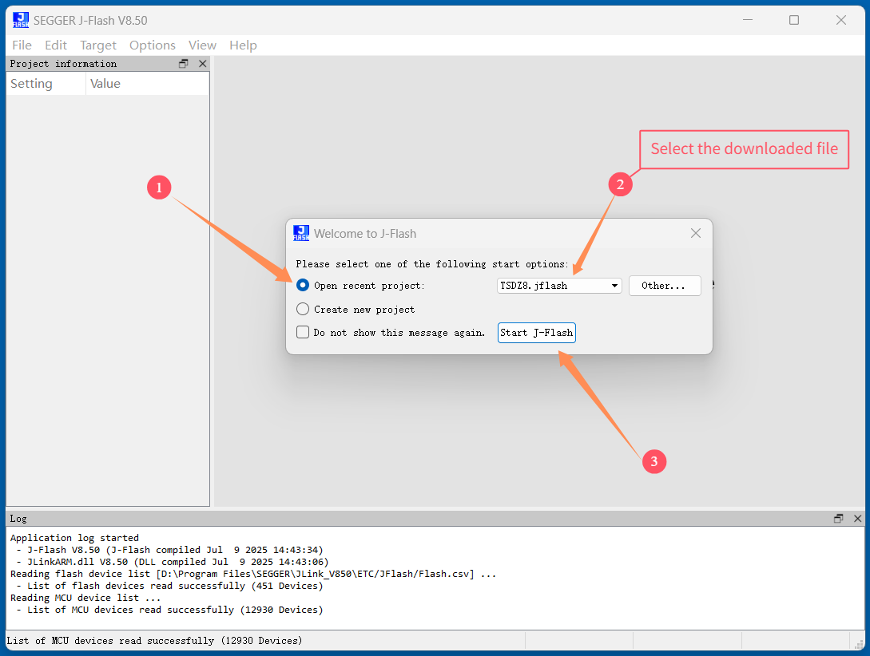Open the Options menu
The width and height of the screenshot is (870, 656).
[x=152, y=45]
